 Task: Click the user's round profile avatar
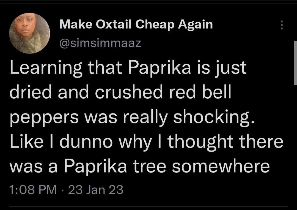point(29,33)
